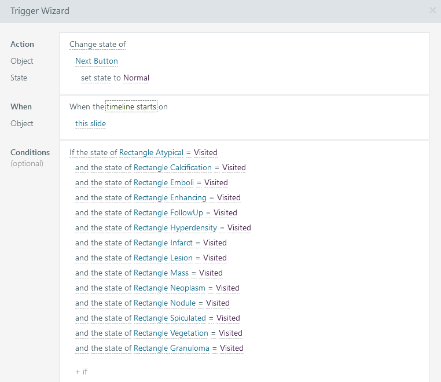
Task: Toggle 'and' operator before Rectangle Mass
Action: [82, 273]
